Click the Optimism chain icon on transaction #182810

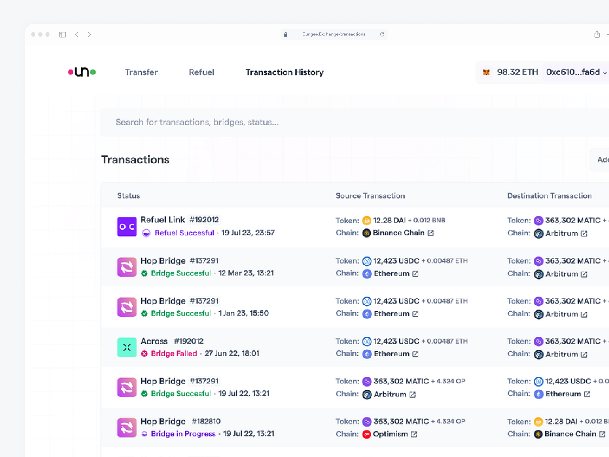click(367, 434)
